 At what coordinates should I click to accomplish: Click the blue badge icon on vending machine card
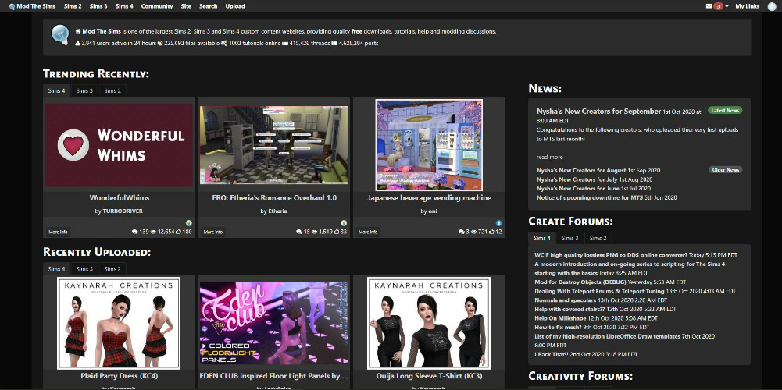[498, 222]
